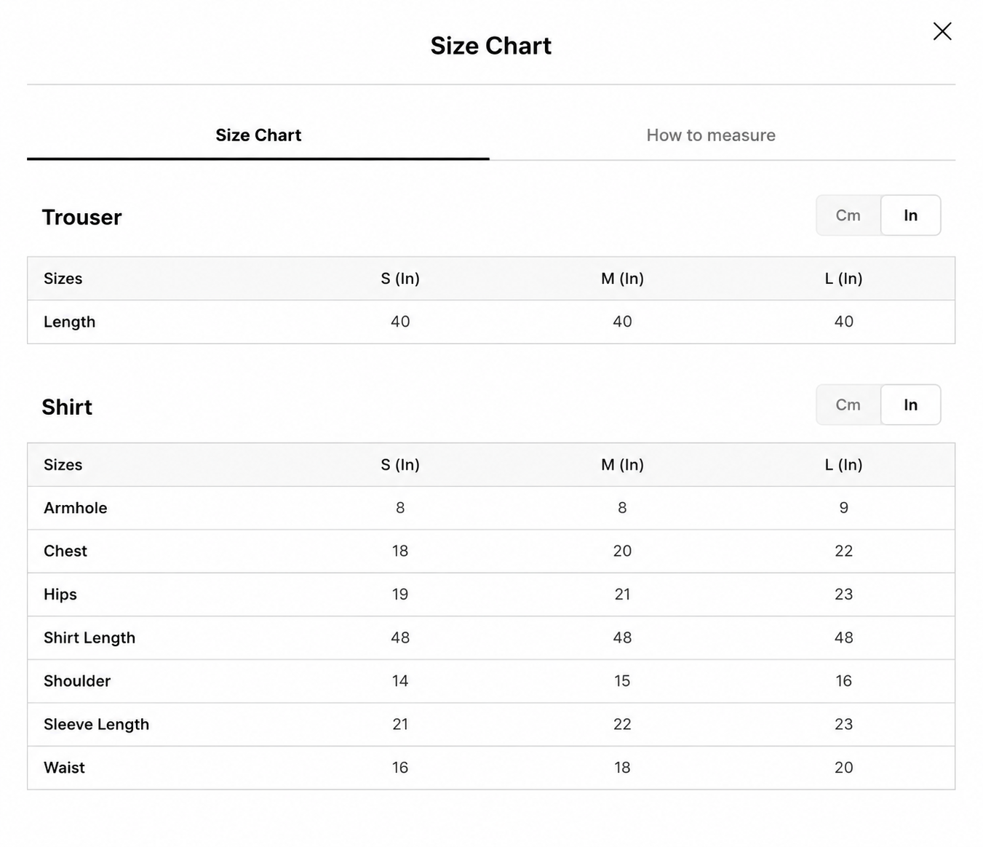
Task: Select the Shirt Length row label
Action: click(89, 637)
